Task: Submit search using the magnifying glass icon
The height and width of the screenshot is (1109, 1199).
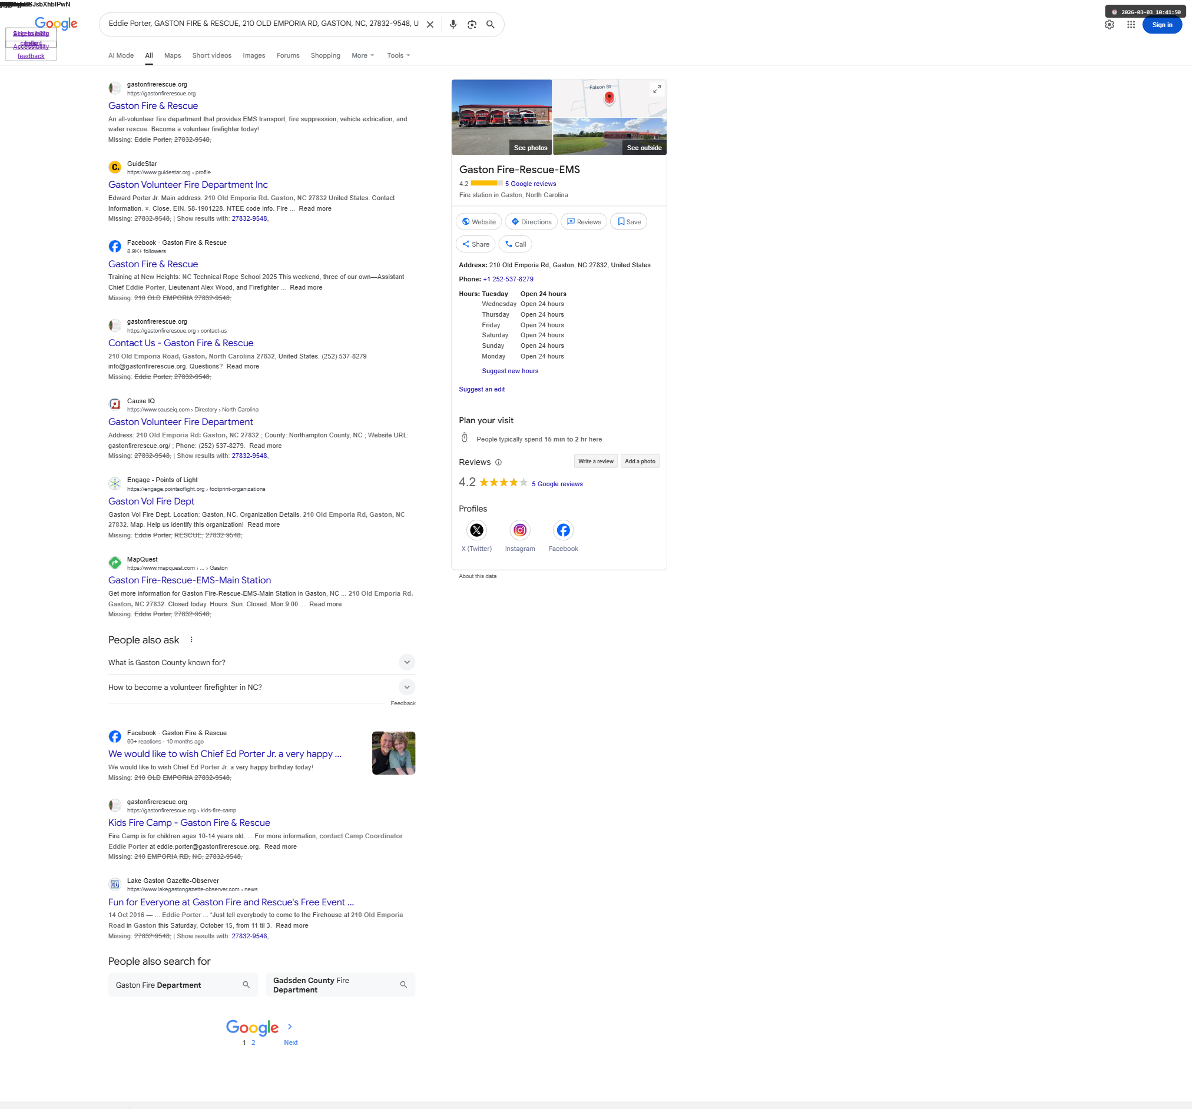Action: click(491, 25)
